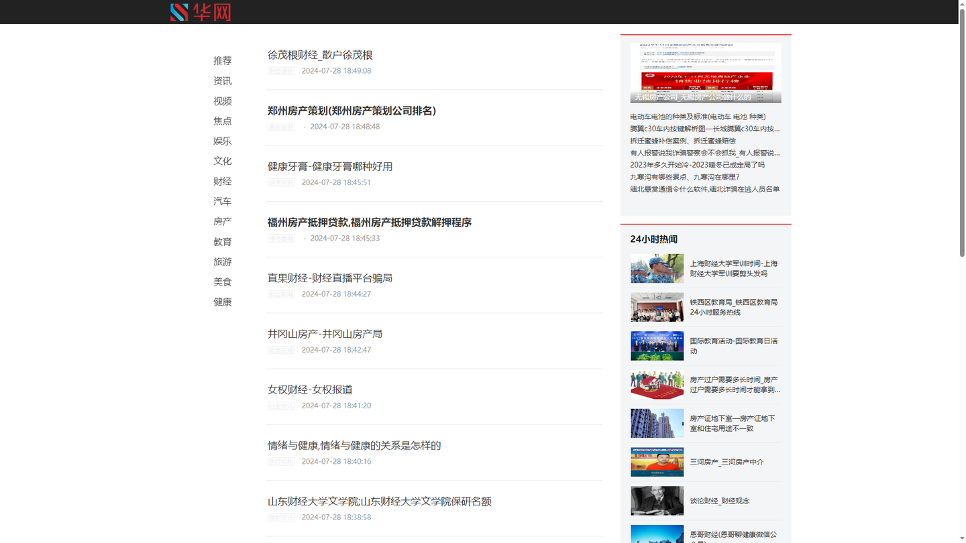Screen dimensions: 966x543
Task: Open article 郑州房产策划(郑州房产策划公司排名)
Action: click(x=352, y=111)
